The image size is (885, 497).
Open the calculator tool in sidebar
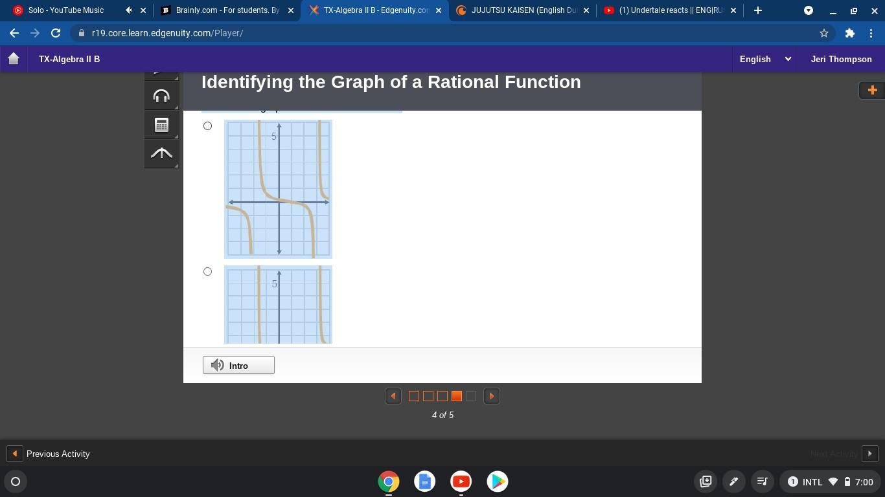click(x=161, y=125)
